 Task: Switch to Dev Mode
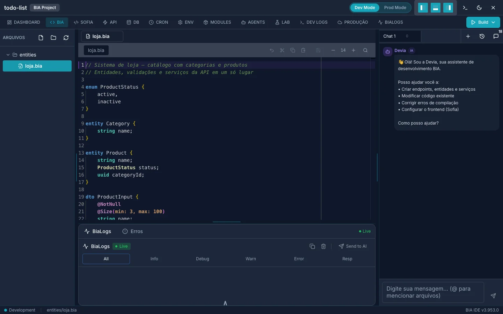[365, 8]
